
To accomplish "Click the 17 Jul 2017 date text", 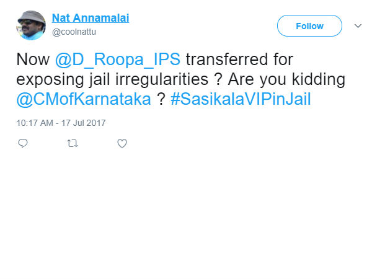I will coord(85,123).
